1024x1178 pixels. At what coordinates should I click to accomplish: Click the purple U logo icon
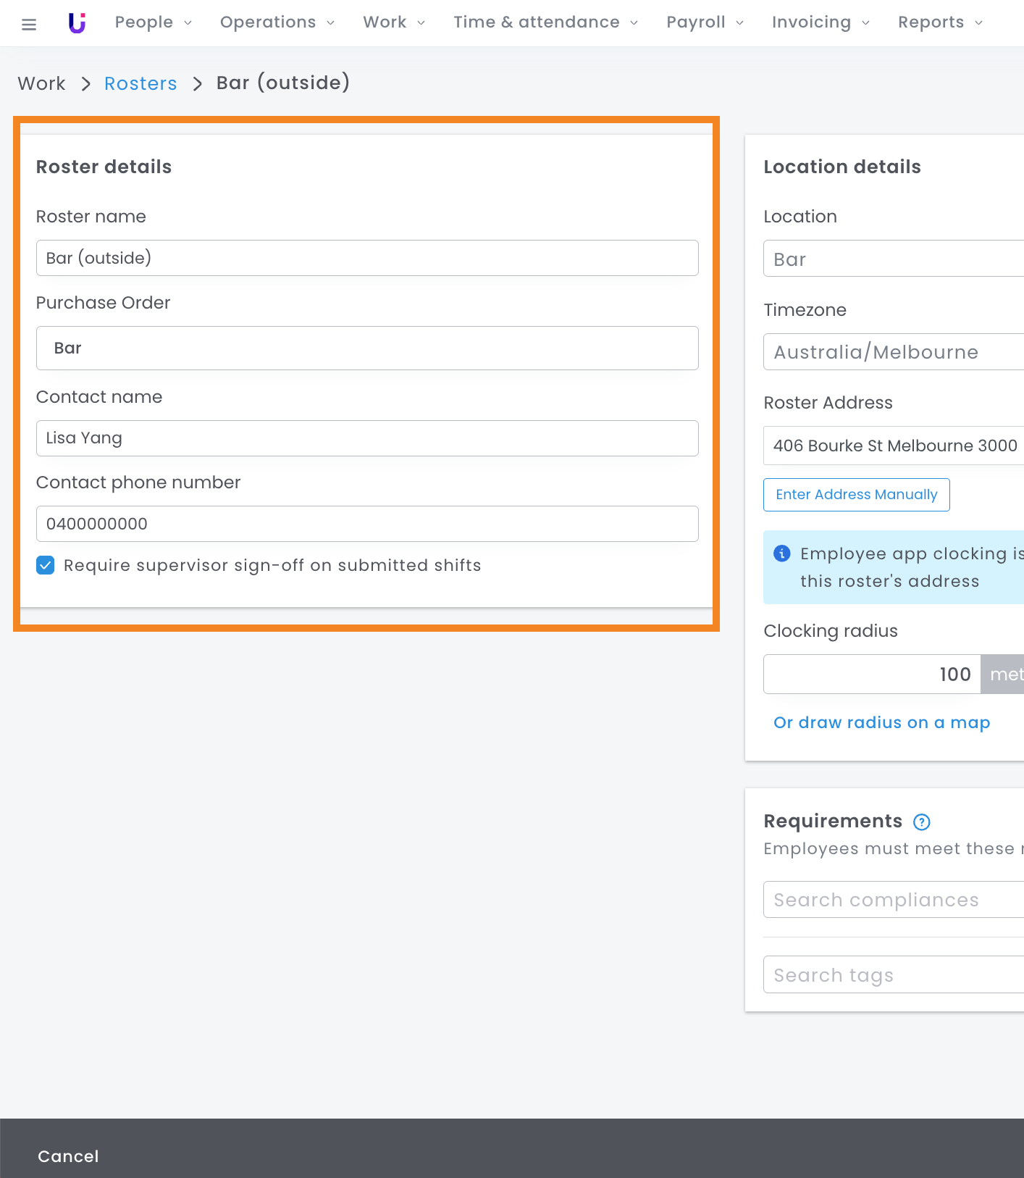77,23
